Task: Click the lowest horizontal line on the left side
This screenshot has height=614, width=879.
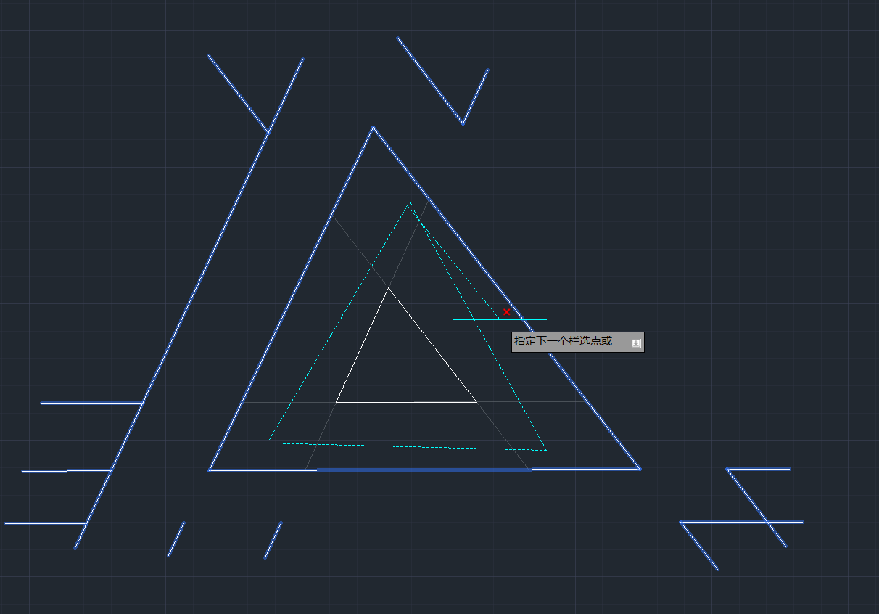Action: 45,523
